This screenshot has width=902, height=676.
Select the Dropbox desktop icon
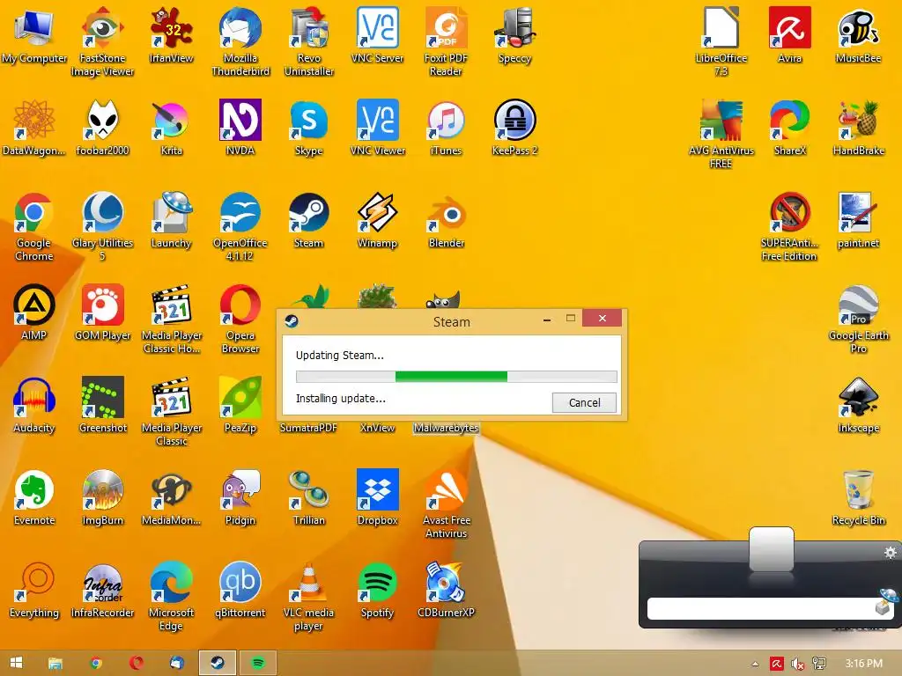click(x=377, y=498)
